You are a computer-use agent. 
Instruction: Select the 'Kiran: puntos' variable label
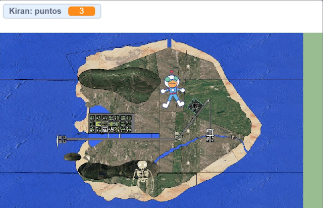pos(35,11)
